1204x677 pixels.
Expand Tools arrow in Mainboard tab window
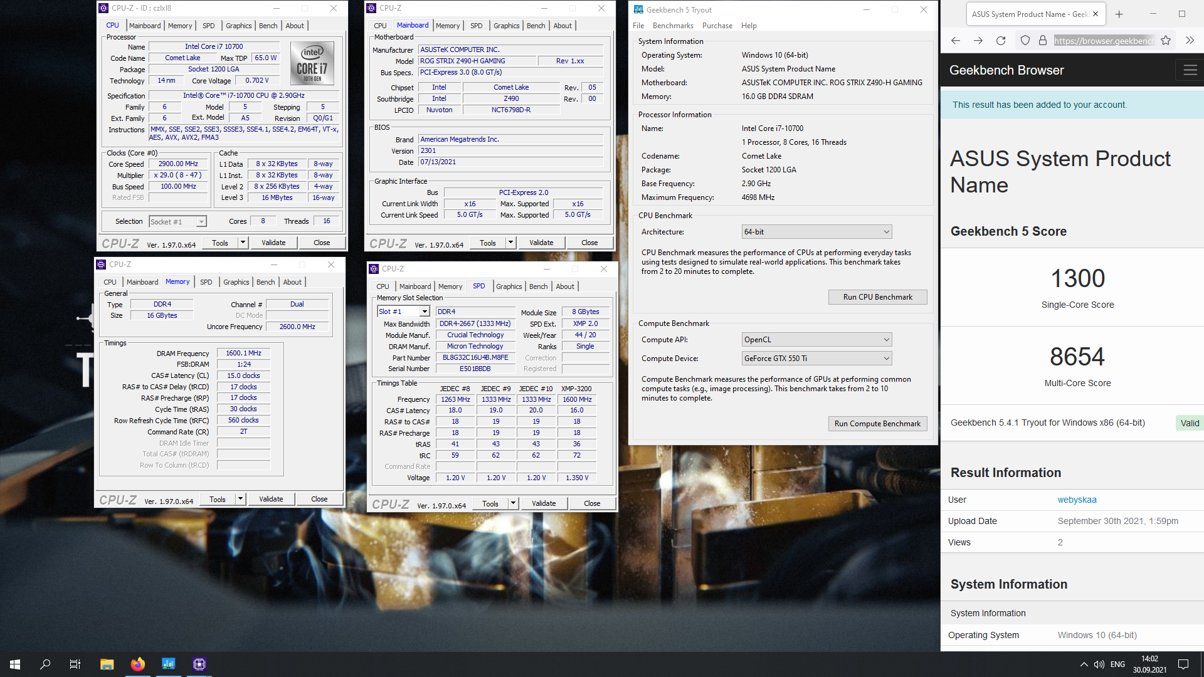point(511,243)
